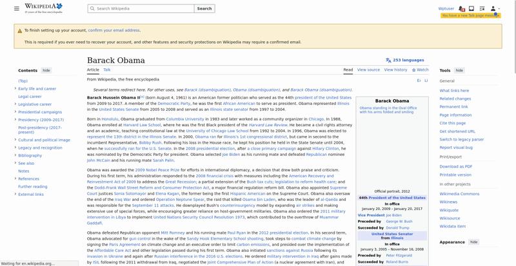
Task: Switch to the Talk tab
Action: (107, 70)
